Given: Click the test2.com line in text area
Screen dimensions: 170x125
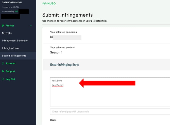Looking at the screenshot, I should pyautogui.click(x=58, y=85).
